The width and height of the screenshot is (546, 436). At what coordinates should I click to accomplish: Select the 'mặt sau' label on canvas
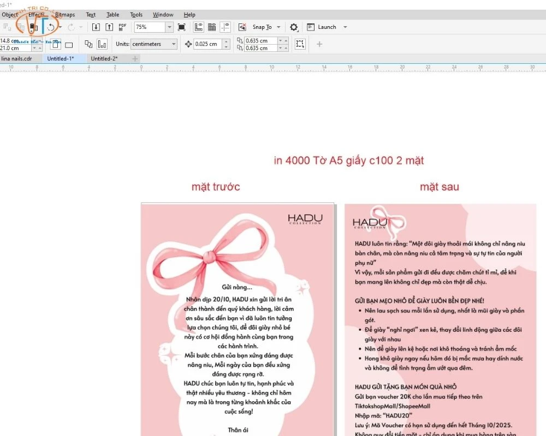click(440, 187)
